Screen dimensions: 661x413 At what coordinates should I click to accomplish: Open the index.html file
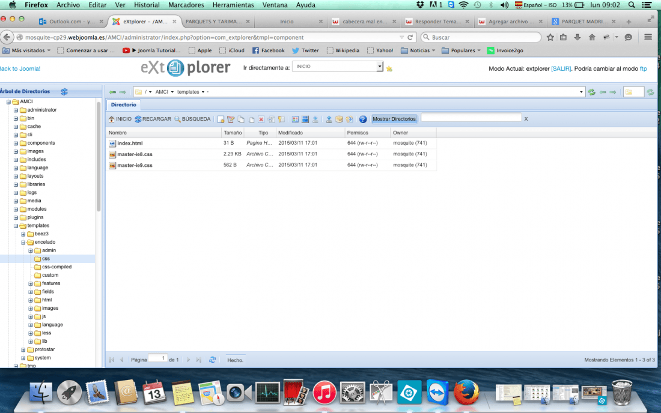tap(130, 143)
